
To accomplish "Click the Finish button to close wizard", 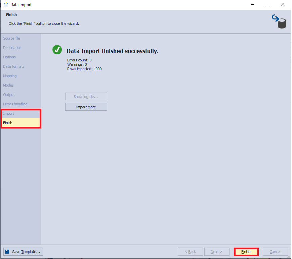I will (246, 252).
